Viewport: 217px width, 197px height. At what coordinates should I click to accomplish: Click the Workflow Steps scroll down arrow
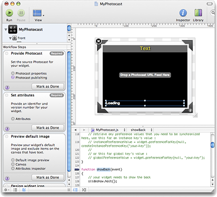click(69, 184)
